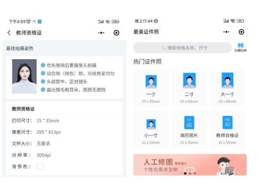Pick the white background color swatch
This screenshot has width=257, height=193.
(40, 166)
